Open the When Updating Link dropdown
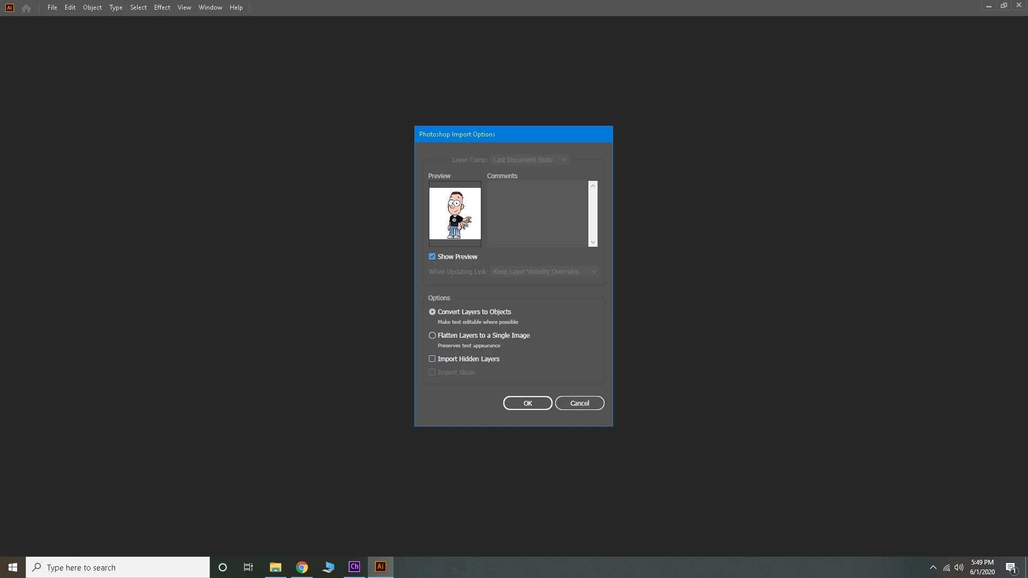Viewport: 1028px width, 578px height. (544, 272)
